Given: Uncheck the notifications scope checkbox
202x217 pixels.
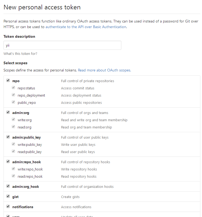Looking at the screenshot, I should pos(8,207).
